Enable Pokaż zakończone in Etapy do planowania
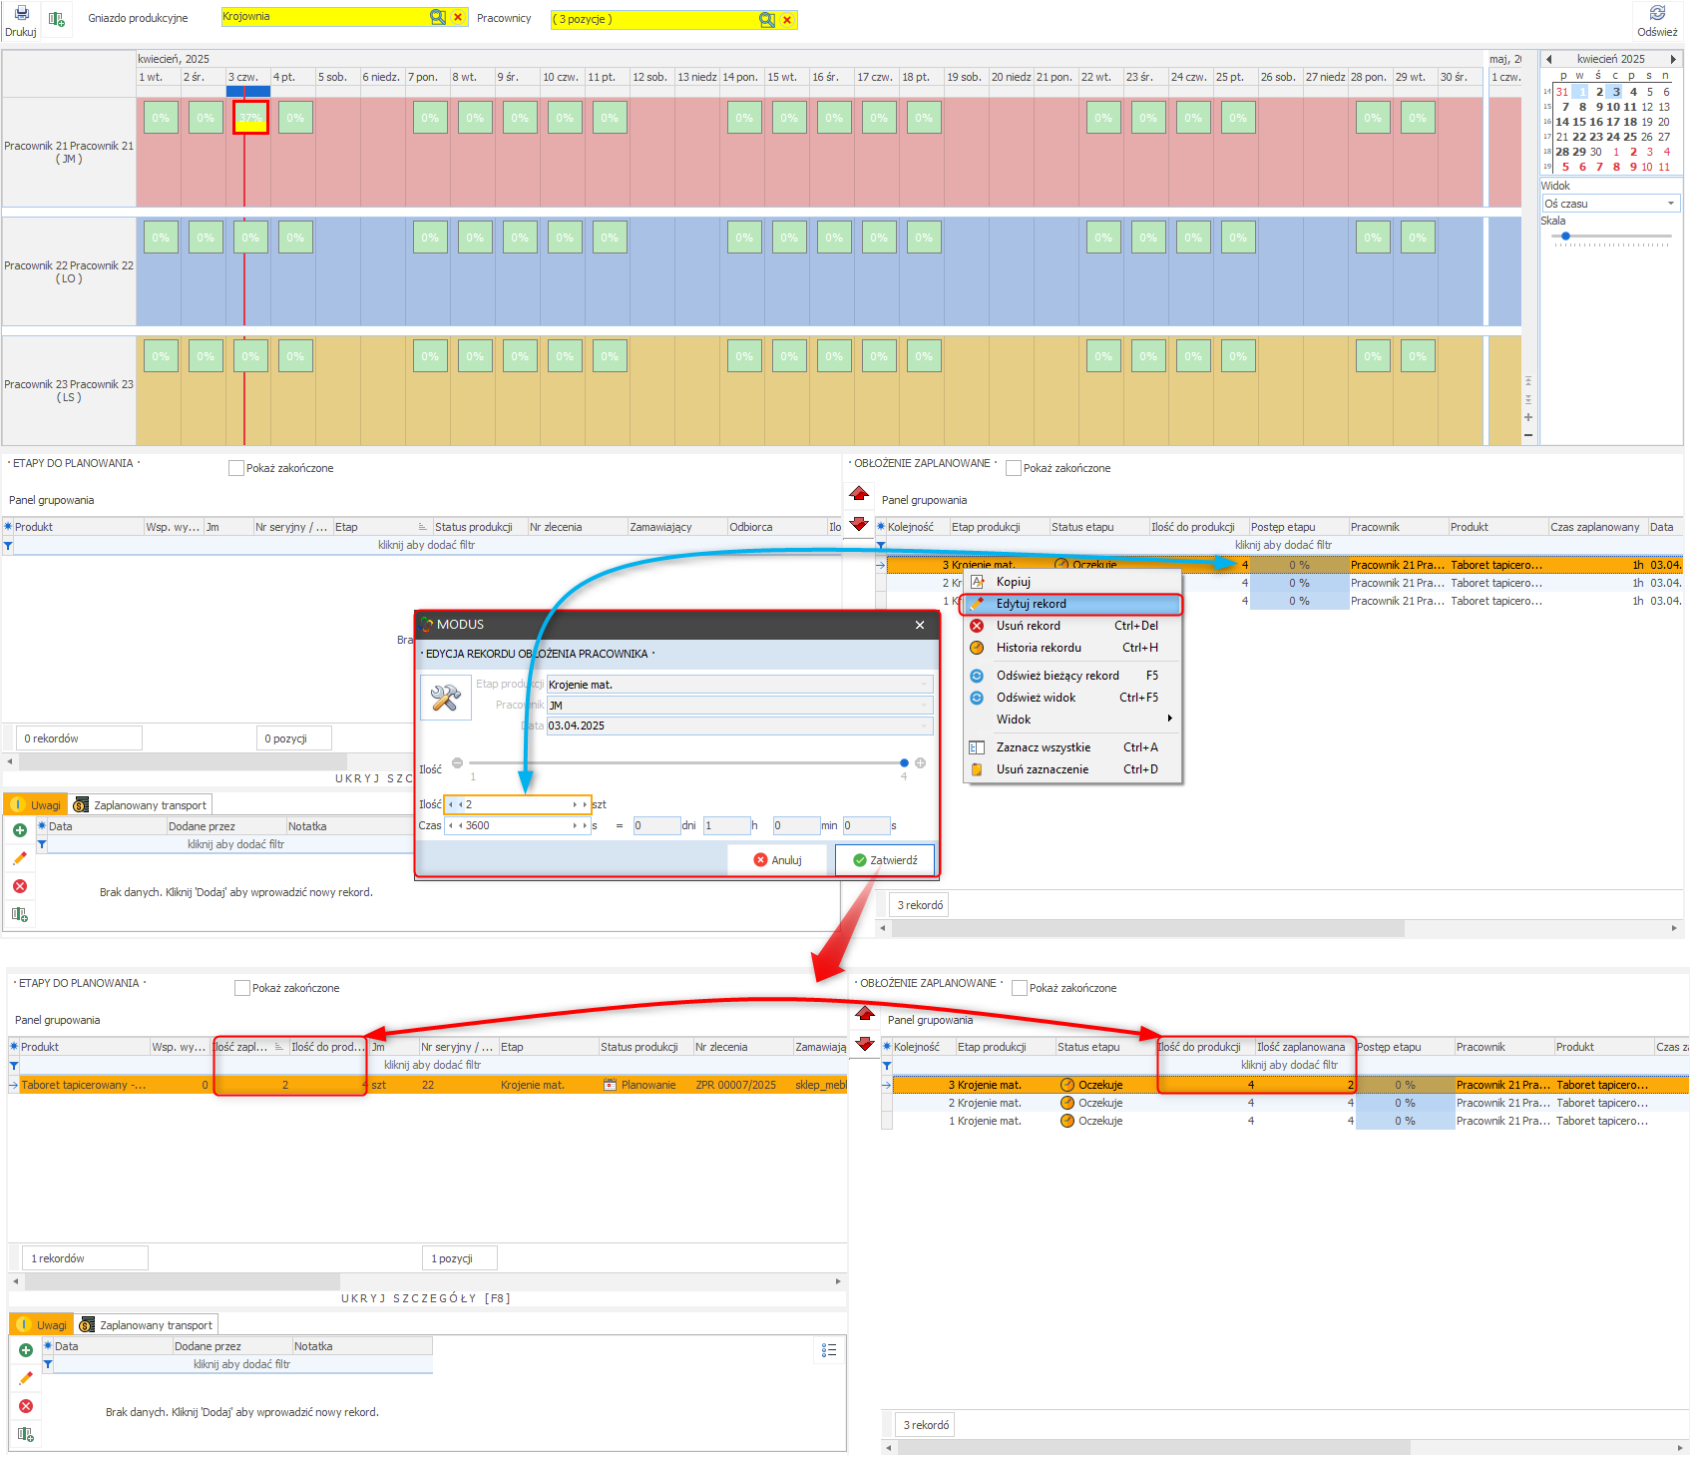1695x1460 pixels. pos(236,468)
